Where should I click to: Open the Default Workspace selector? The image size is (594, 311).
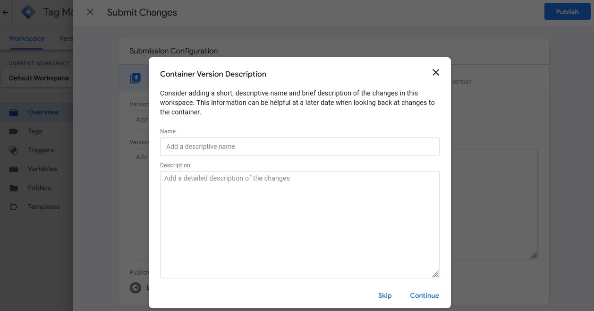38,78
